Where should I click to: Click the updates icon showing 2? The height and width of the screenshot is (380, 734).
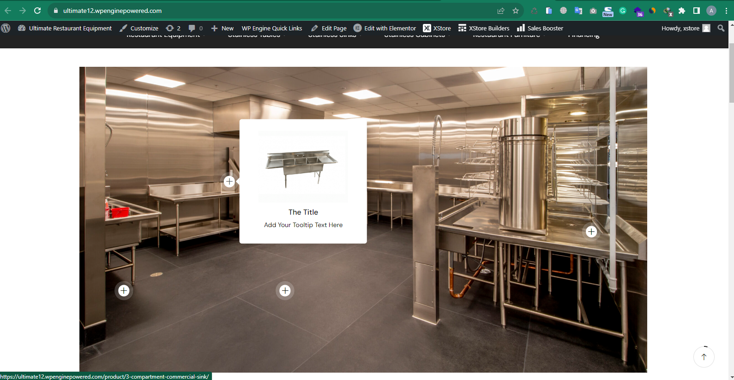[x=173, y=28]
